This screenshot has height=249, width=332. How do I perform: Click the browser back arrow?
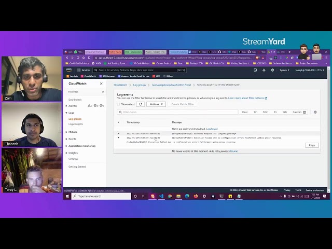pyautogui.click(x=67, y=58)
